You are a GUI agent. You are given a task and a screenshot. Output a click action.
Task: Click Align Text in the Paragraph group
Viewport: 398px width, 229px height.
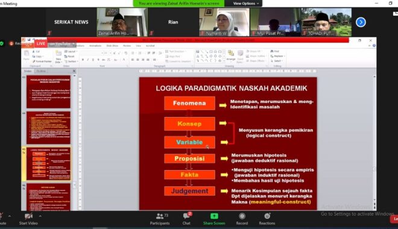tap(172, 56)
